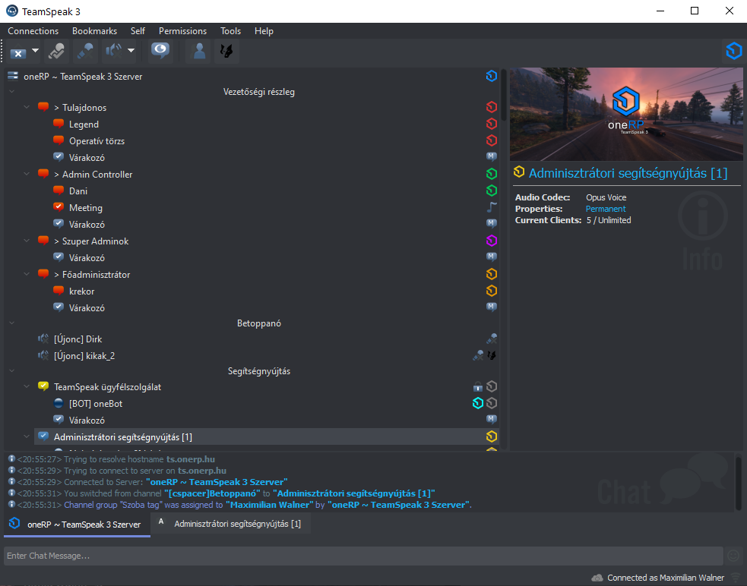The image size is (747, 586).
Task: Open the Help menu
Action: 264,31
